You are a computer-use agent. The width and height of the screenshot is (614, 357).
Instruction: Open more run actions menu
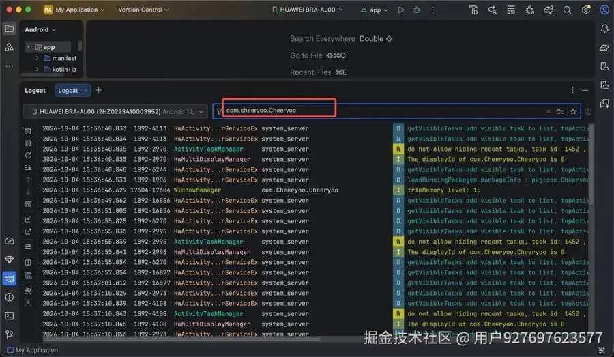(x=433, y=10)
